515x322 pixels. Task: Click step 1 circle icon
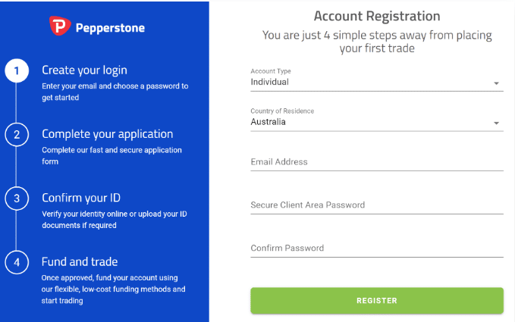(17, 71)
